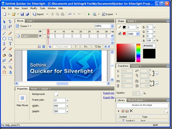
Task: Click the Background color swatch
Action: click(x=56, y=94)
